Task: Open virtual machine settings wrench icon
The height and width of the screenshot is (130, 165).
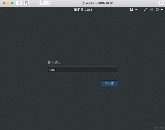Action: coord(43,3)
